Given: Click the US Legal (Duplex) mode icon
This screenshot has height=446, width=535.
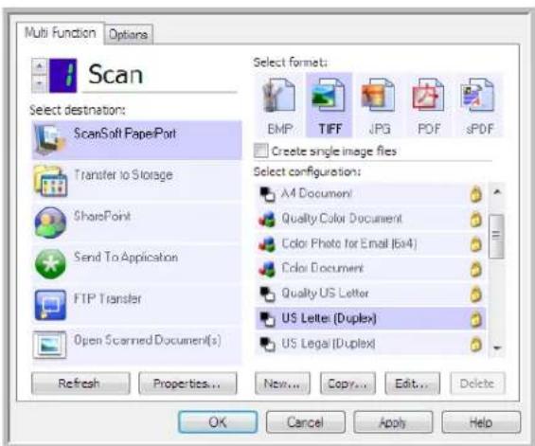Looking at the screenshot, I should (x=267, y=344).
